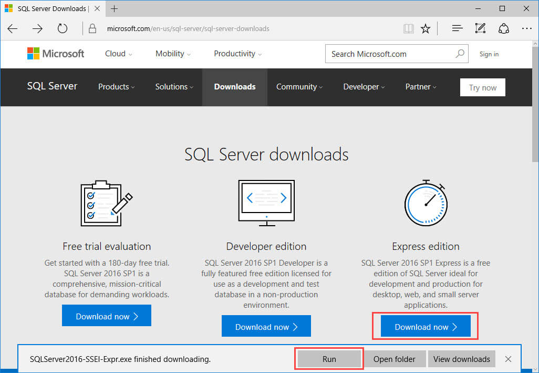
Task: Click 'SQL Server downloads' page title
Action: (x=266, y=154)
